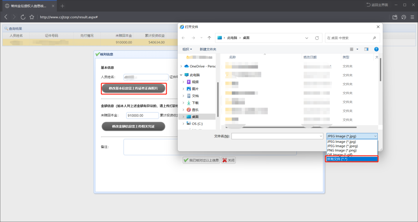
Task: Open browser history clock icon
Action: click(x=404, y=17)
